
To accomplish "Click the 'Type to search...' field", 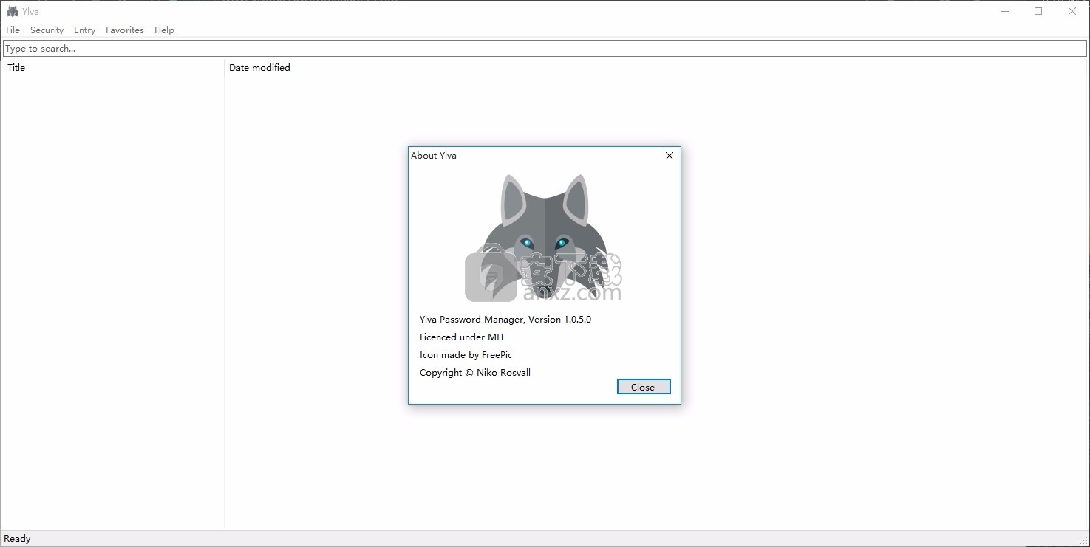I will pyautogui.click(x=545, y=49).
